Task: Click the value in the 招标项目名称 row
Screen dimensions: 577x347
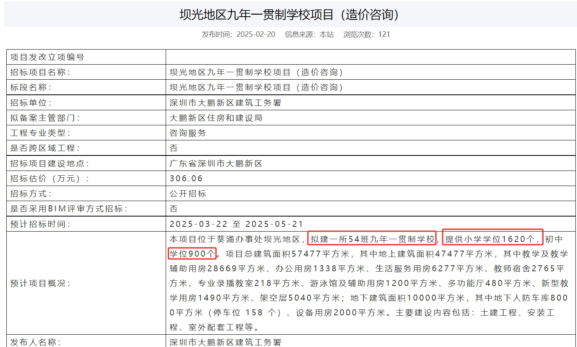Action: pos(256,72)
